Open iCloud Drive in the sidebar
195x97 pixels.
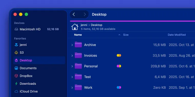pyautogui.click(x=29, y=91)
